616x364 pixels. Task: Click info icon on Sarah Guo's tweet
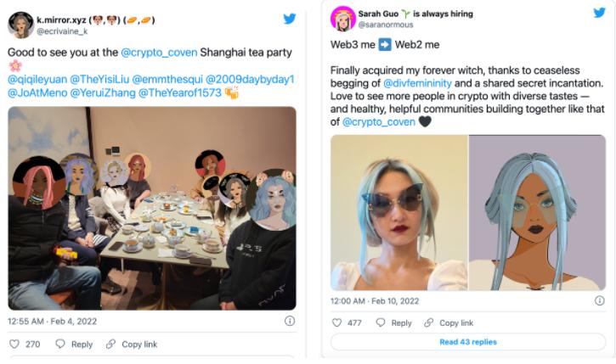(x=599, y=300)
